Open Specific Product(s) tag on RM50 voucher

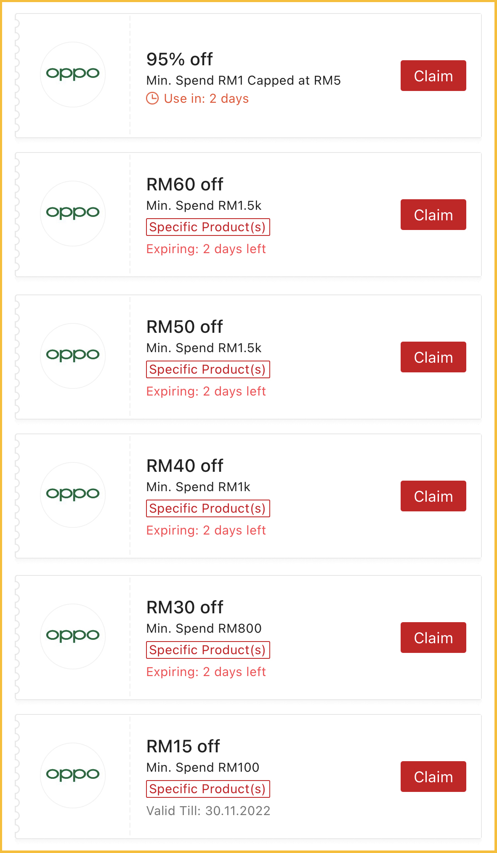[208, 369]
